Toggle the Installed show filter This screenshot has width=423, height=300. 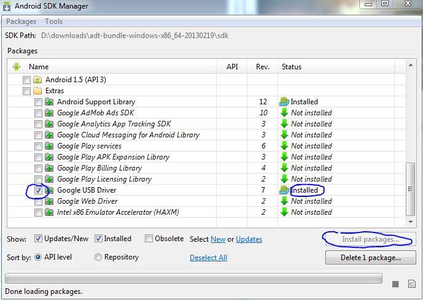pos(98,239)
